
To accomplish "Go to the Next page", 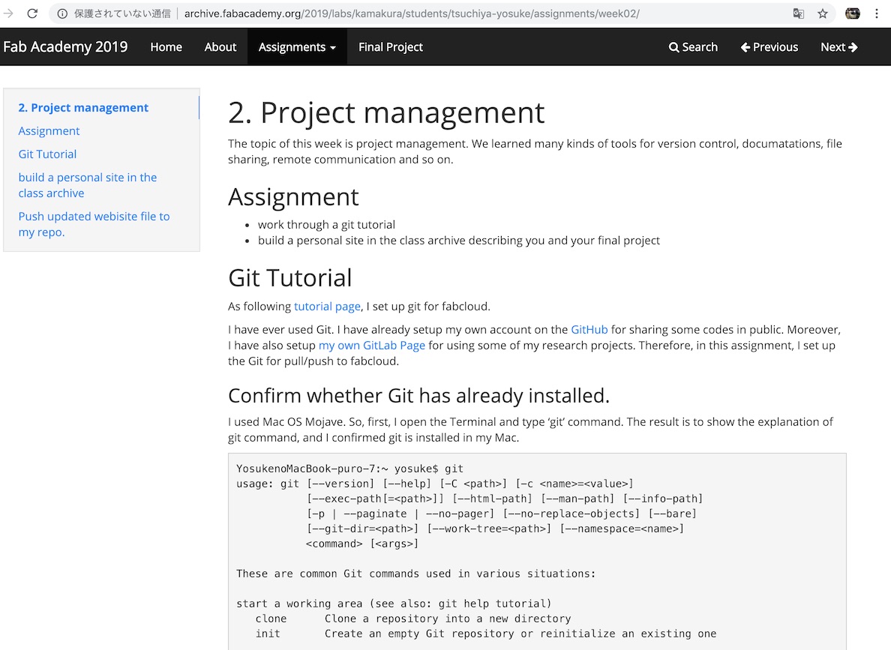I will 838,46.
